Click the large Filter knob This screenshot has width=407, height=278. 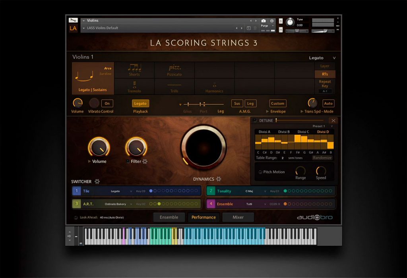coord(136,147)
